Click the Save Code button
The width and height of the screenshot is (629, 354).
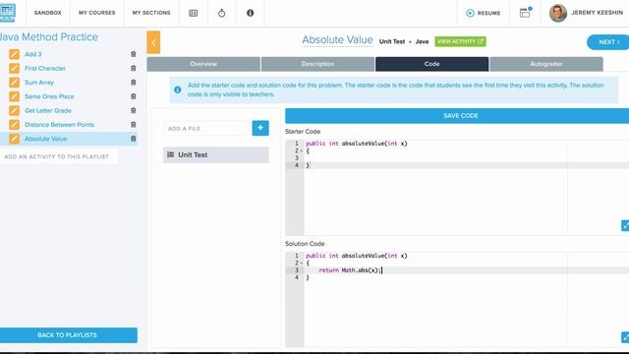(x=457, y=116)
